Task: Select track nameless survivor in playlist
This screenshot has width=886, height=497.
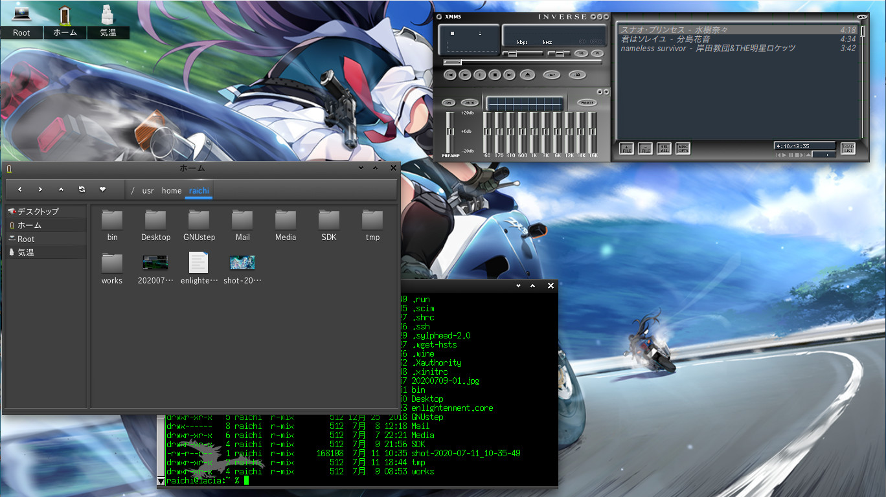Action: pos(738,48)
